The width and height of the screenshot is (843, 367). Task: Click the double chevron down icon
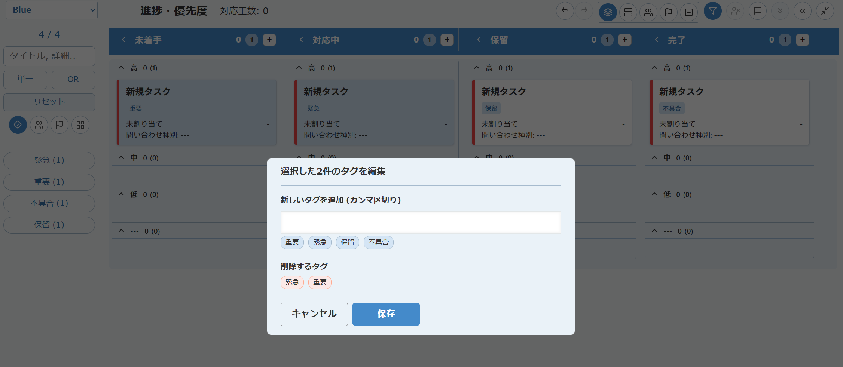[x=780, y=11]
